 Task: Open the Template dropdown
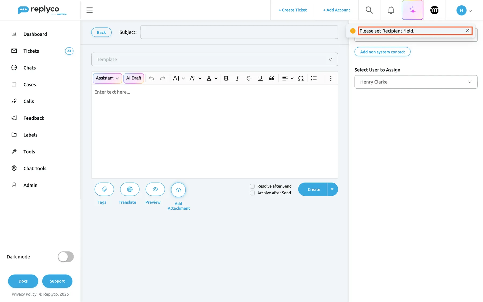[x=214, y=59]
